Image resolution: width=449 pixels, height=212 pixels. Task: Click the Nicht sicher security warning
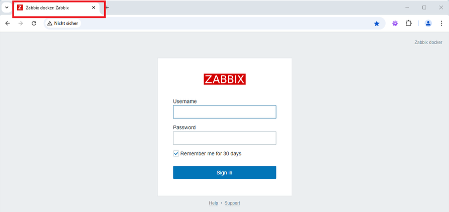point(63,24)
